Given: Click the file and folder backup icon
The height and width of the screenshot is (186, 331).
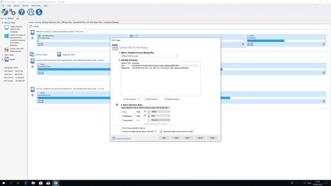Looking at the screenshot, I should pyautogui.click(x=6, y=50).
